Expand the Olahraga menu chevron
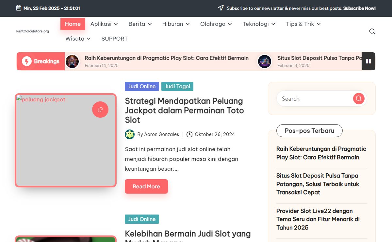 [230, 24]
